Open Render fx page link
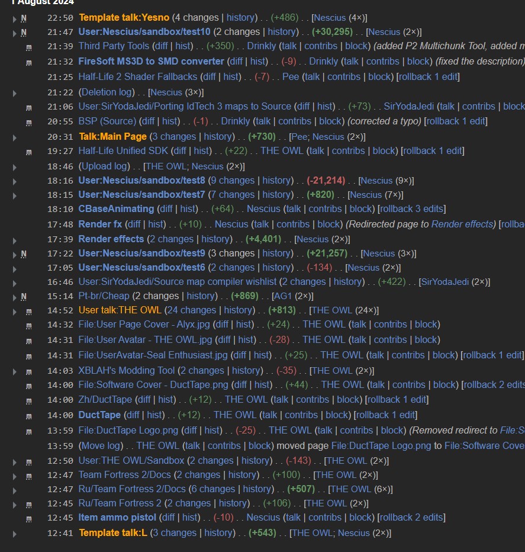The height and width of the screenshot is (552, 525). click(100, 224)
